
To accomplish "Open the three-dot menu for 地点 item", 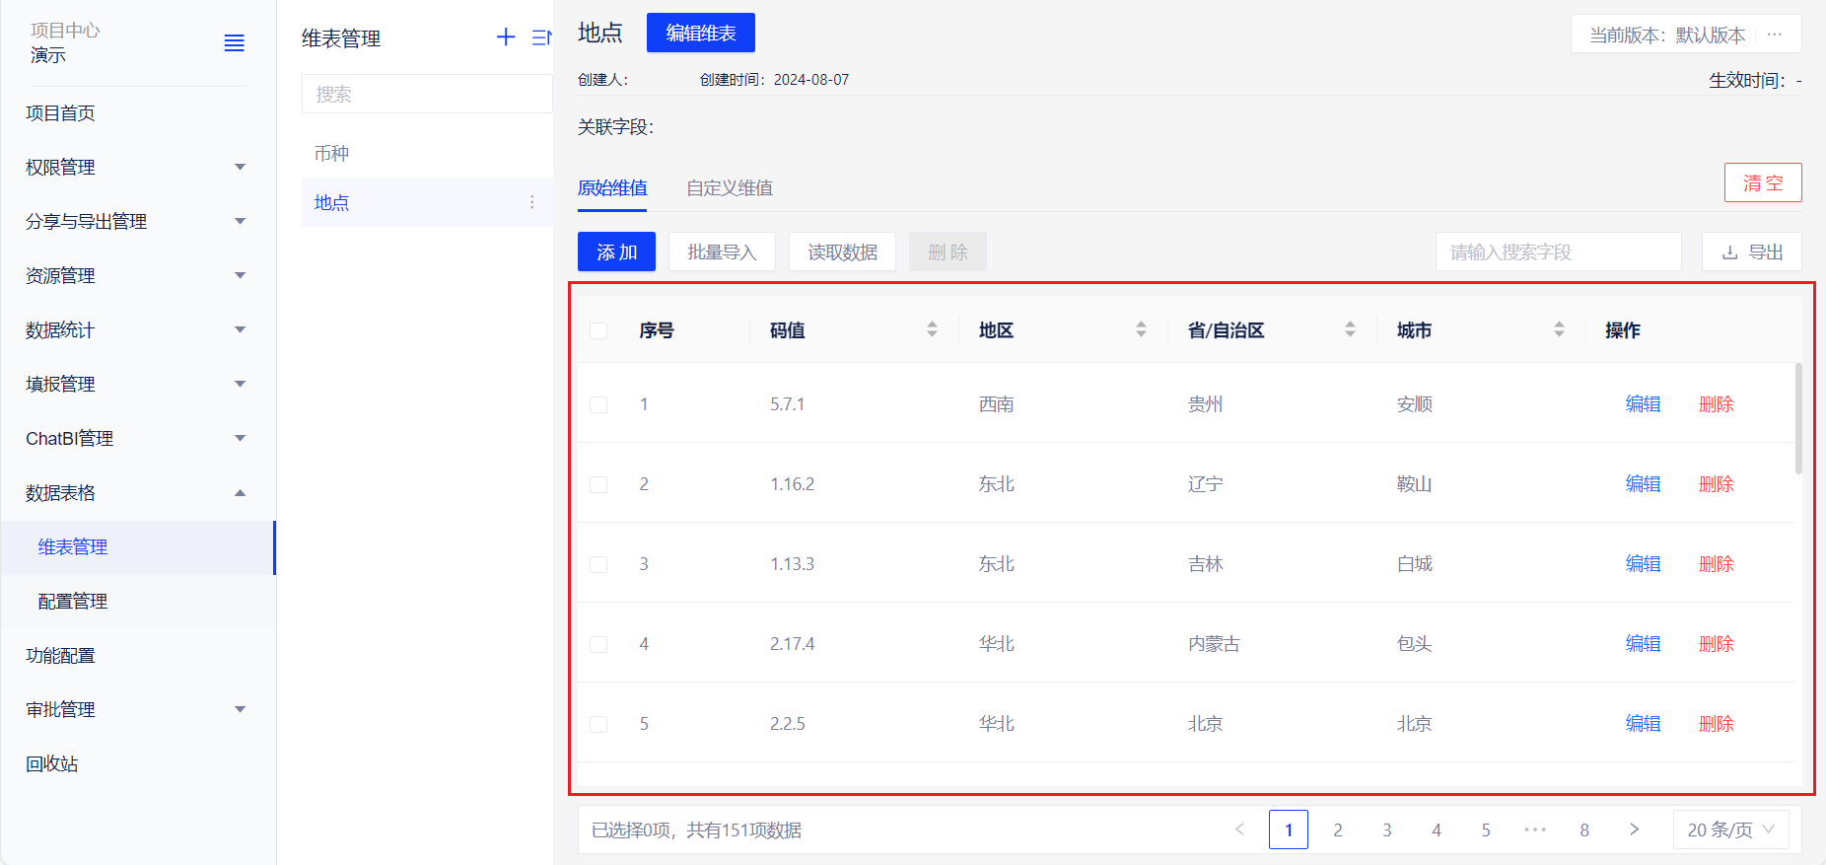I will click(532, 202).
